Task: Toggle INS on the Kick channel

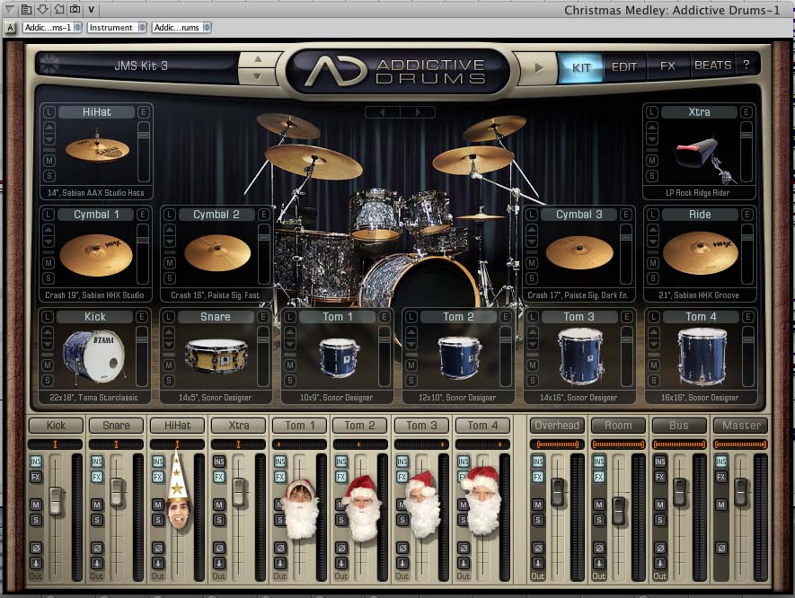Action: pos(36,462)
